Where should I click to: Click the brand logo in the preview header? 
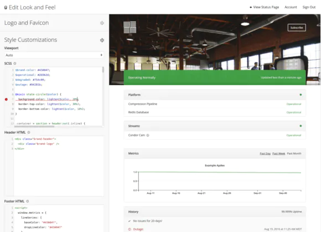click(x=130, y=27)
